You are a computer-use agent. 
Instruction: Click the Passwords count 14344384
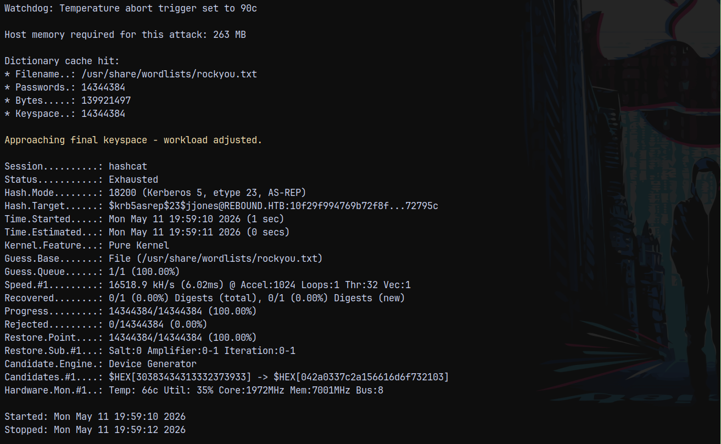coord(103,87)
